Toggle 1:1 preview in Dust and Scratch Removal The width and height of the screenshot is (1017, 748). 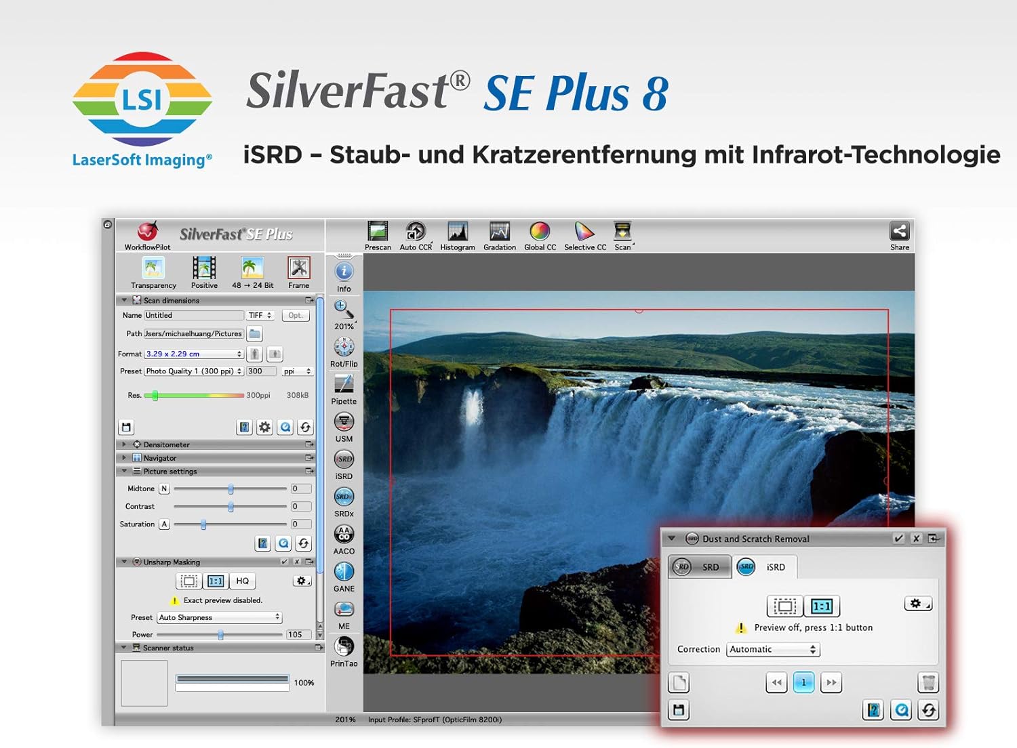pyautogui.click(x=822, y=606)
